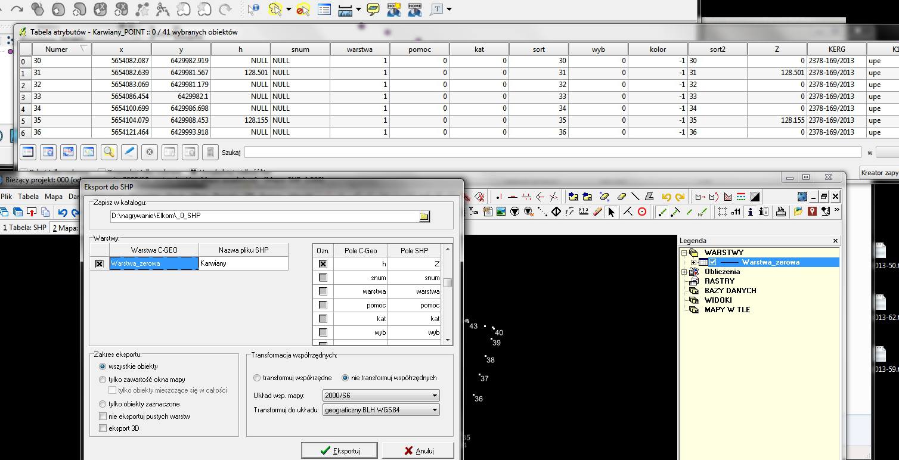Click the rectangle selection tool icon
The image size is (899, 460).
pos(722,212)
